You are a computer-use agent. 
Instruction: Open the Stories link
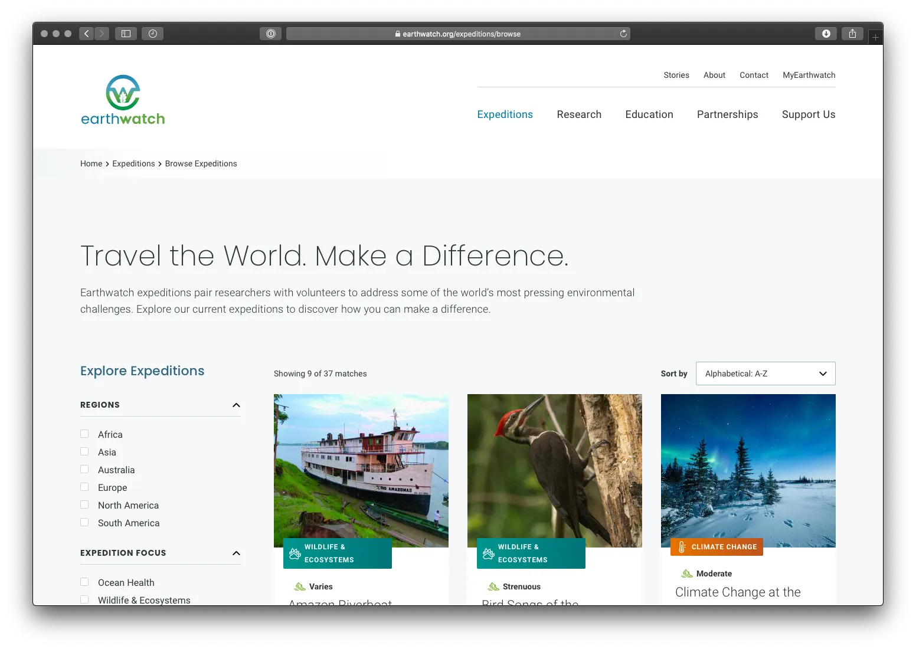676,75
